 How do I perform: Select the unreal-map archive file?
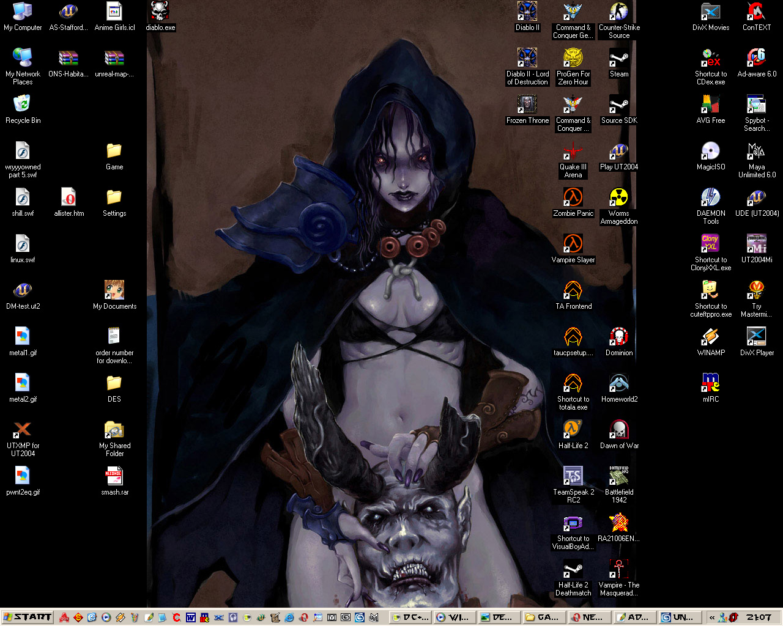[114, 63]
